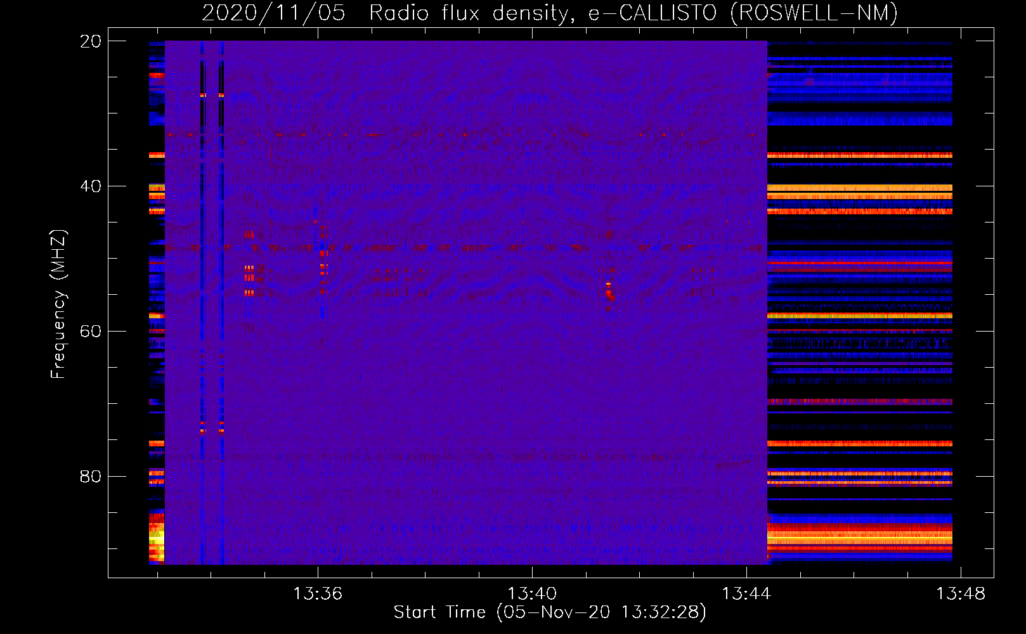This screenshot has height=634, width=1026.
Task: Click the 13:40 time tick label
Action: pos(532,593)
